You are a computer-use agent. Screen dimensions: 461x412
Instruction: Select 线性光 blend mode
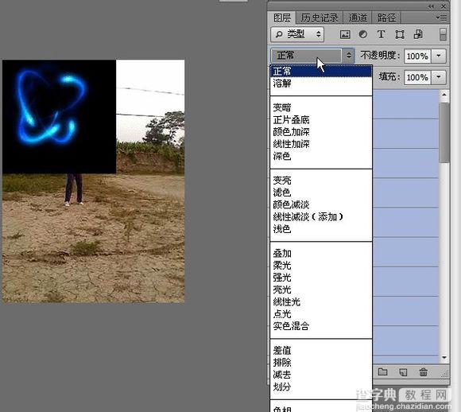coord(321,302)
